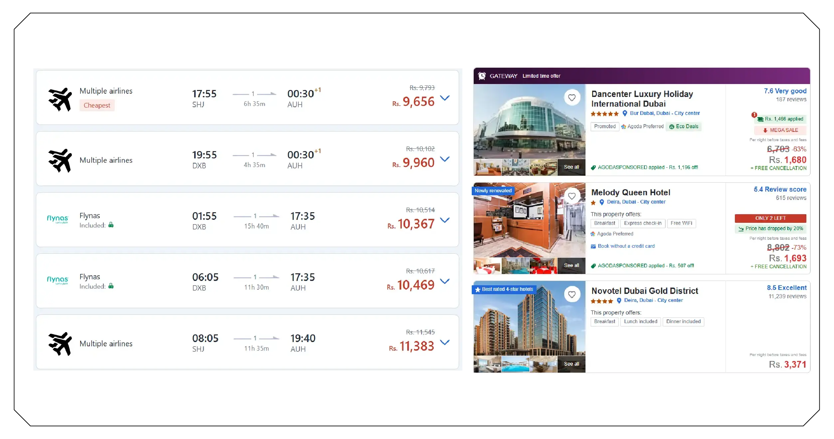Screen dimensions: 834x439
Task: Save Novotel Dubai Gold District via heart
Action: pyautogui.click(x=572, y=295)
